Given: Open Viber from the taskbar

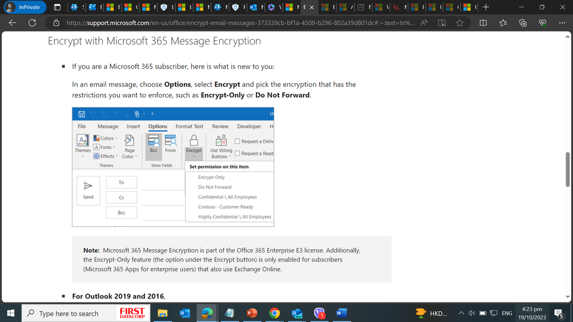Looking at the screenshot, I should pyautogui.click(x=319, y=313).
